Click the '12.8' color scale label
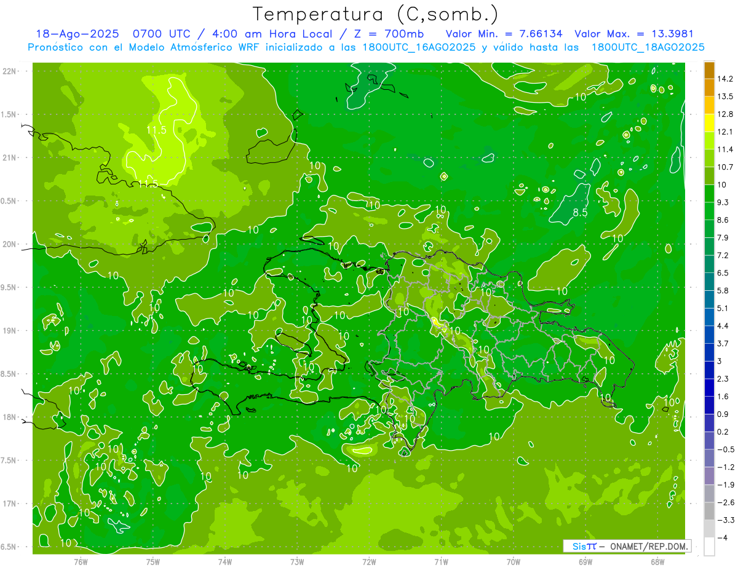This screenshot has width=738, height=570. [724, 114]
